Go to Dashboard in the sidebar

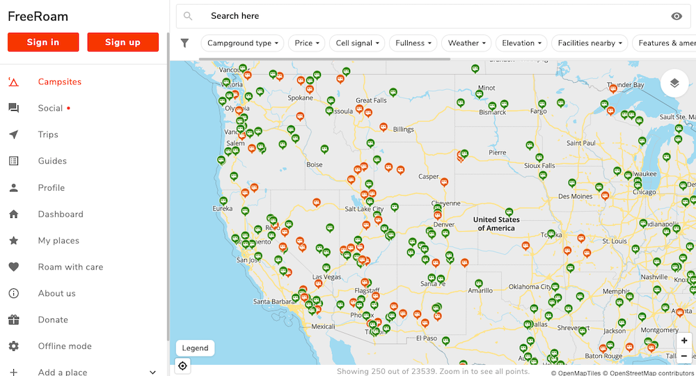[61, 214]
